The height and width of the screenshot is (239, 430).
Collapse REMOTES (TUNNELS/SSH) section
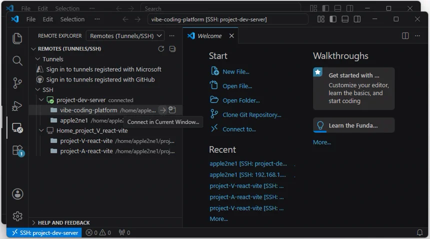[33, 49]
